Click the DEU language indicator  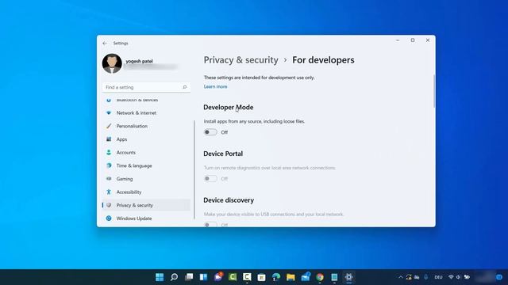click(x=438, y=277)
